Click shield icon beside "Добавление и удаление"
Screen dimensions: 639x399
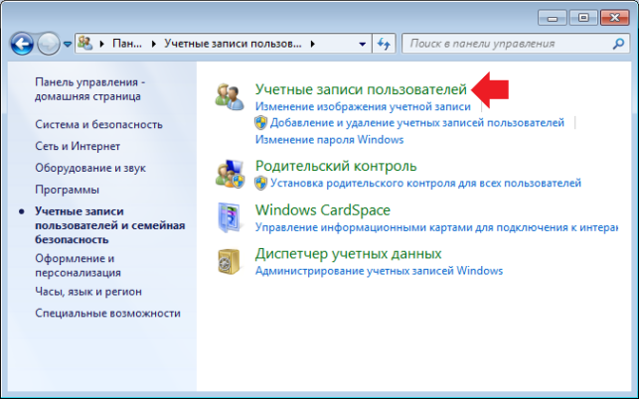[260, 122]
